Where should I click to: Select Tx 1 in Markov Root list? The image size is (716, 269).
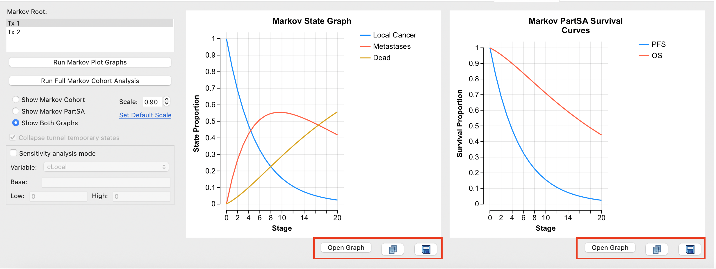(x=90, y=23)
